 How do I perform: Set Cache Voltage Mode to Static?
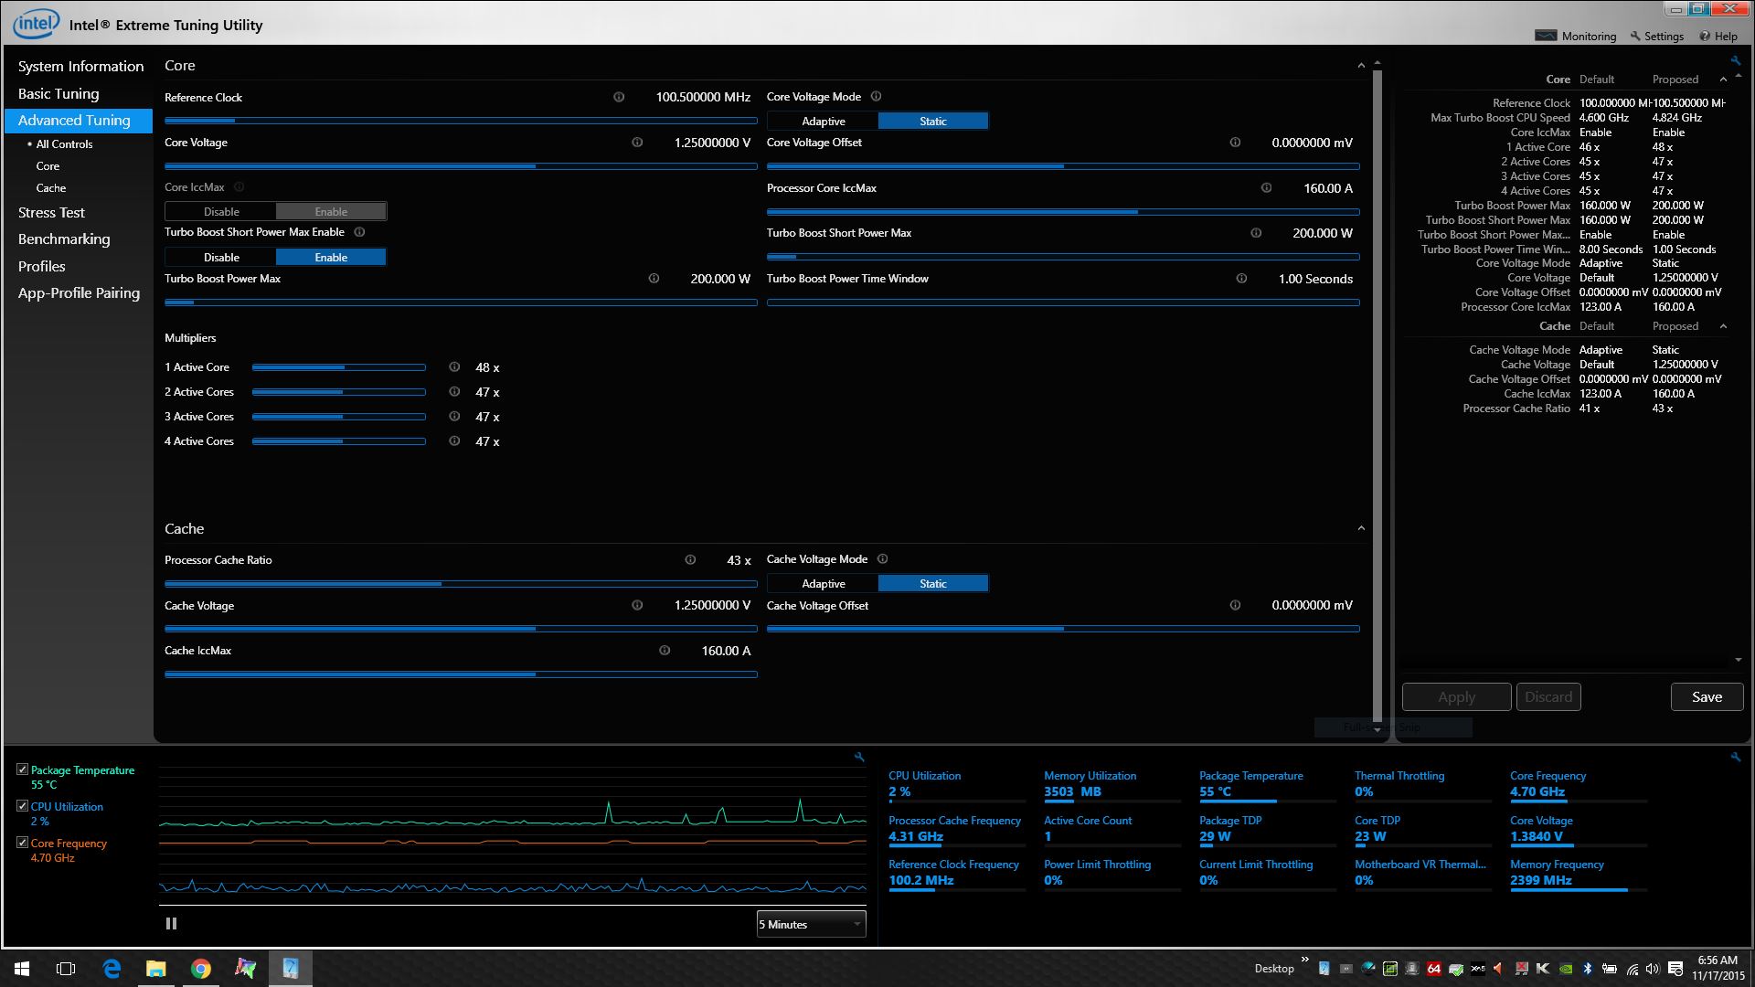[933, 583]
